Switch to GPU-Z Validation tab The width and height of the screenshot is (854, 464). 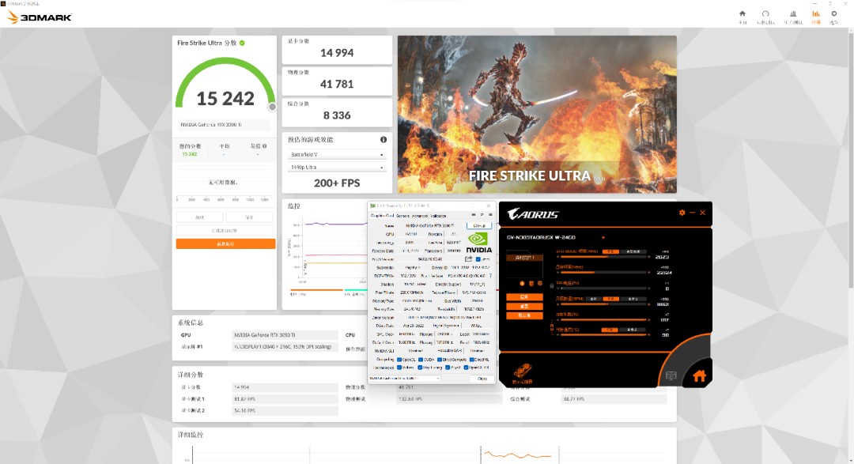point(437,216)
